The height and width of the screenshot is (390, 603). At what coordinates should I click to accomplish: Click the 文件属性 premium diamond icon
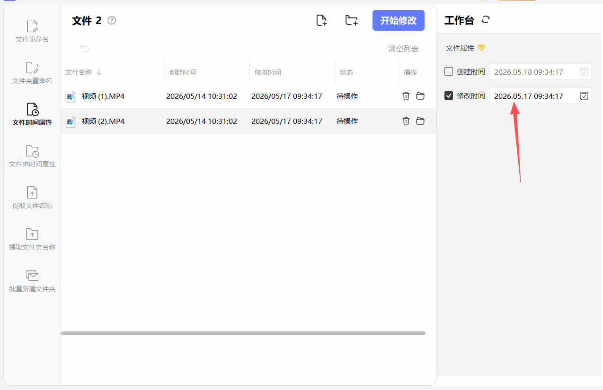(x=481, y=48)
